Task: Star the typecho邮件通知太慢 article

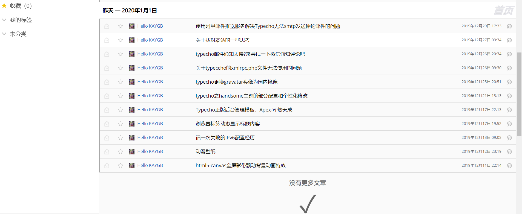Action: [121, 54]
